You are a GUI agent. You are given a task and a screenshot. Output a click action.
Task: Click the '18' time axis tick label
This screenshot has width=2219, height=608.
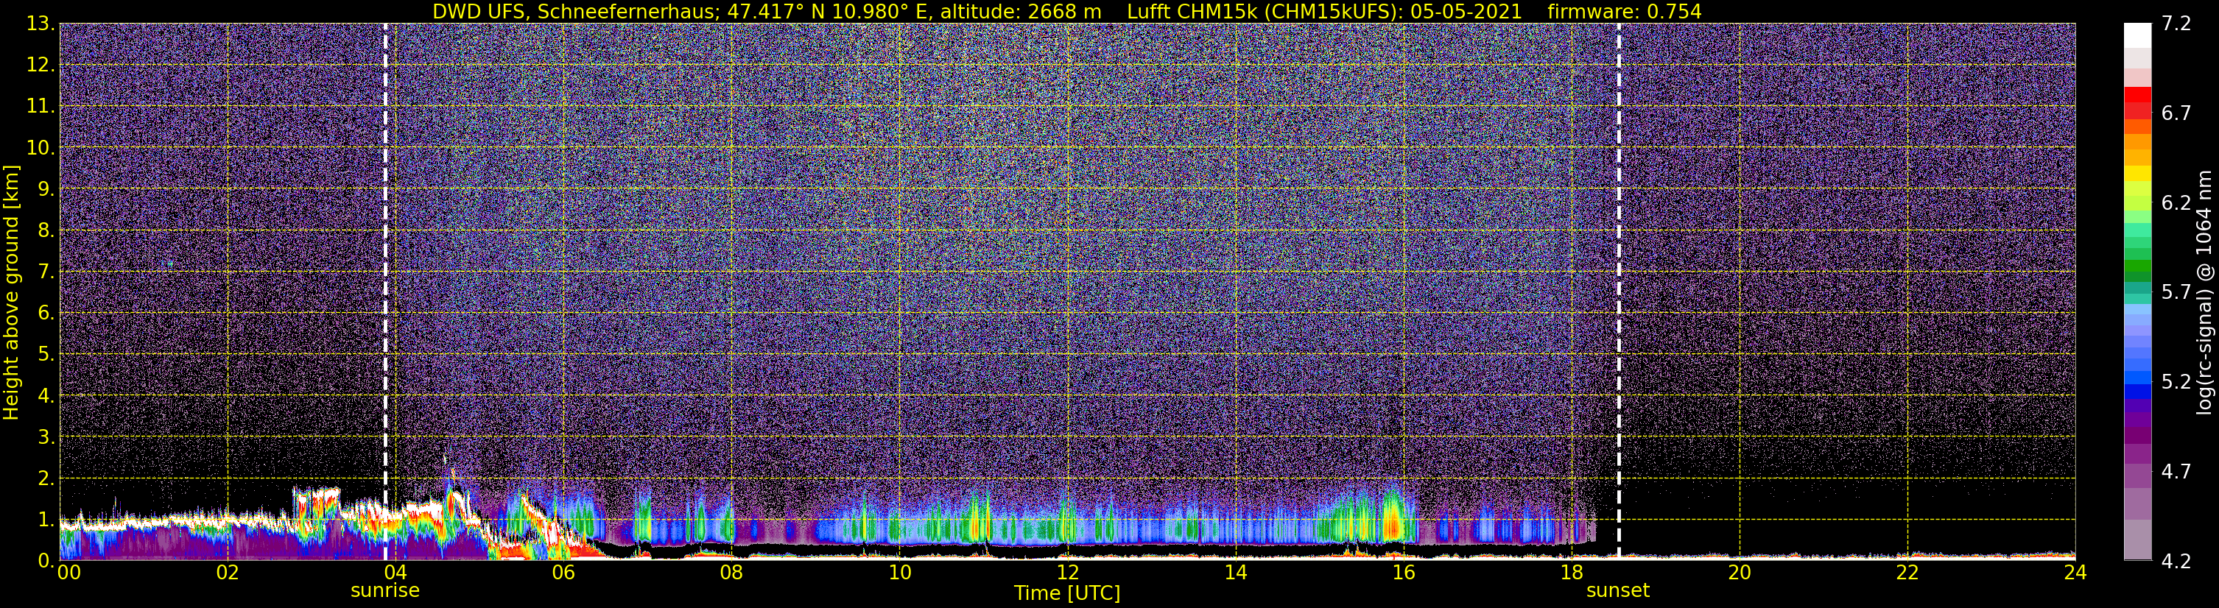tap(1571, 573)
